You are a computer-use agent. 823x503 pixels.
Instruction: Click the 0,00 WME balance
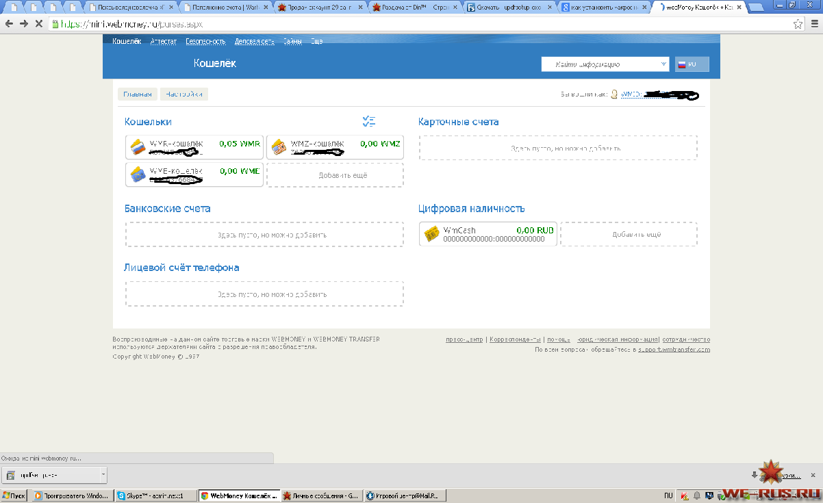point(240,171)
